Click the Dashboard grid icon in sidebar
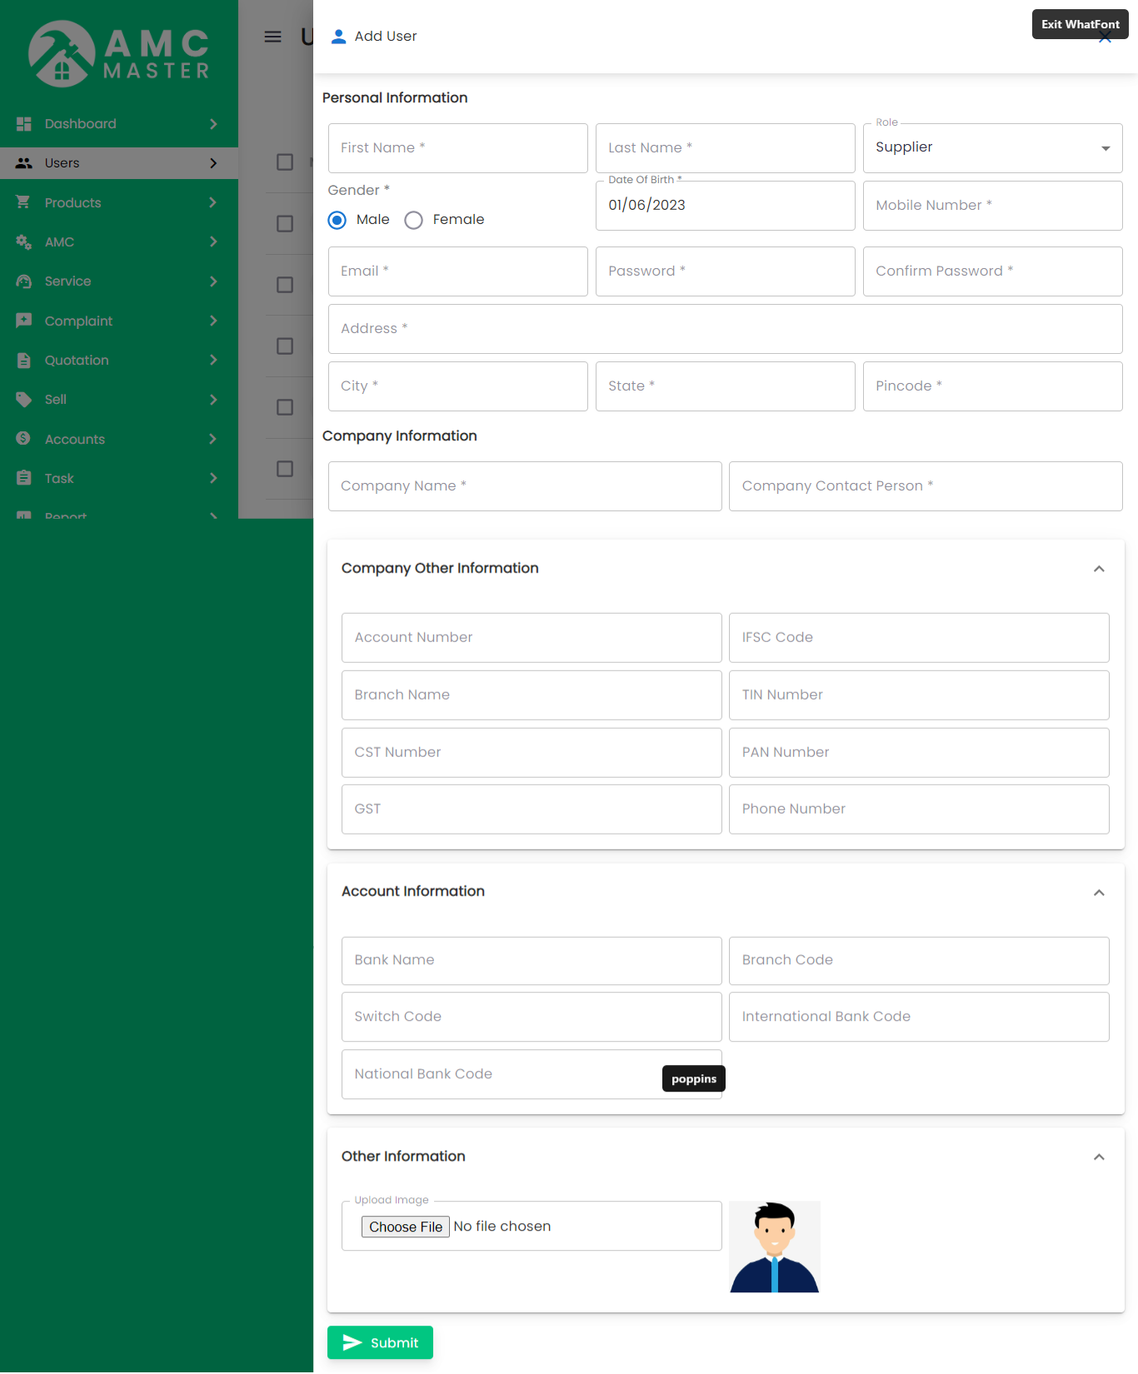The width and height of the screenshot is (1138, 1374). (24, 124)
